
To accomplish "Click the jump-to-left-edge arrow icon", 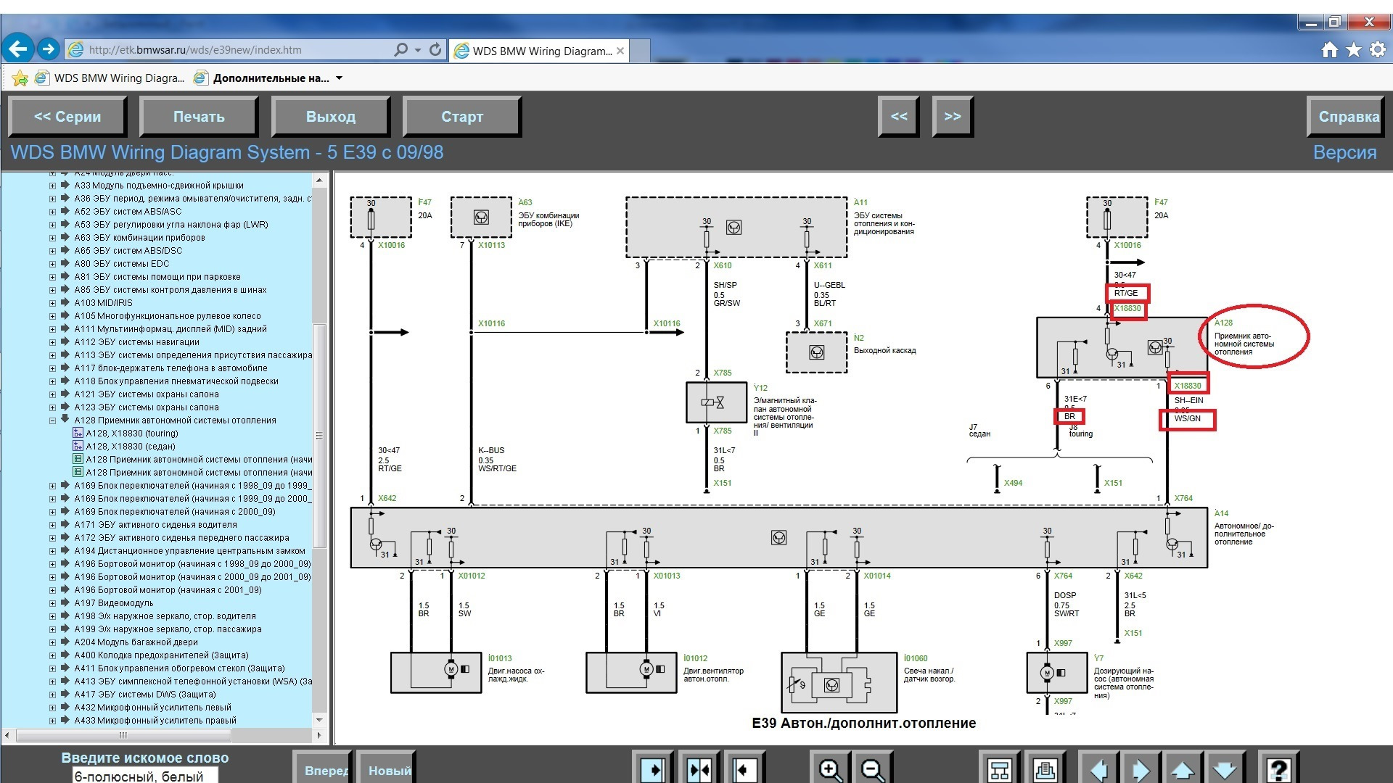I will [x=744, y=769].
